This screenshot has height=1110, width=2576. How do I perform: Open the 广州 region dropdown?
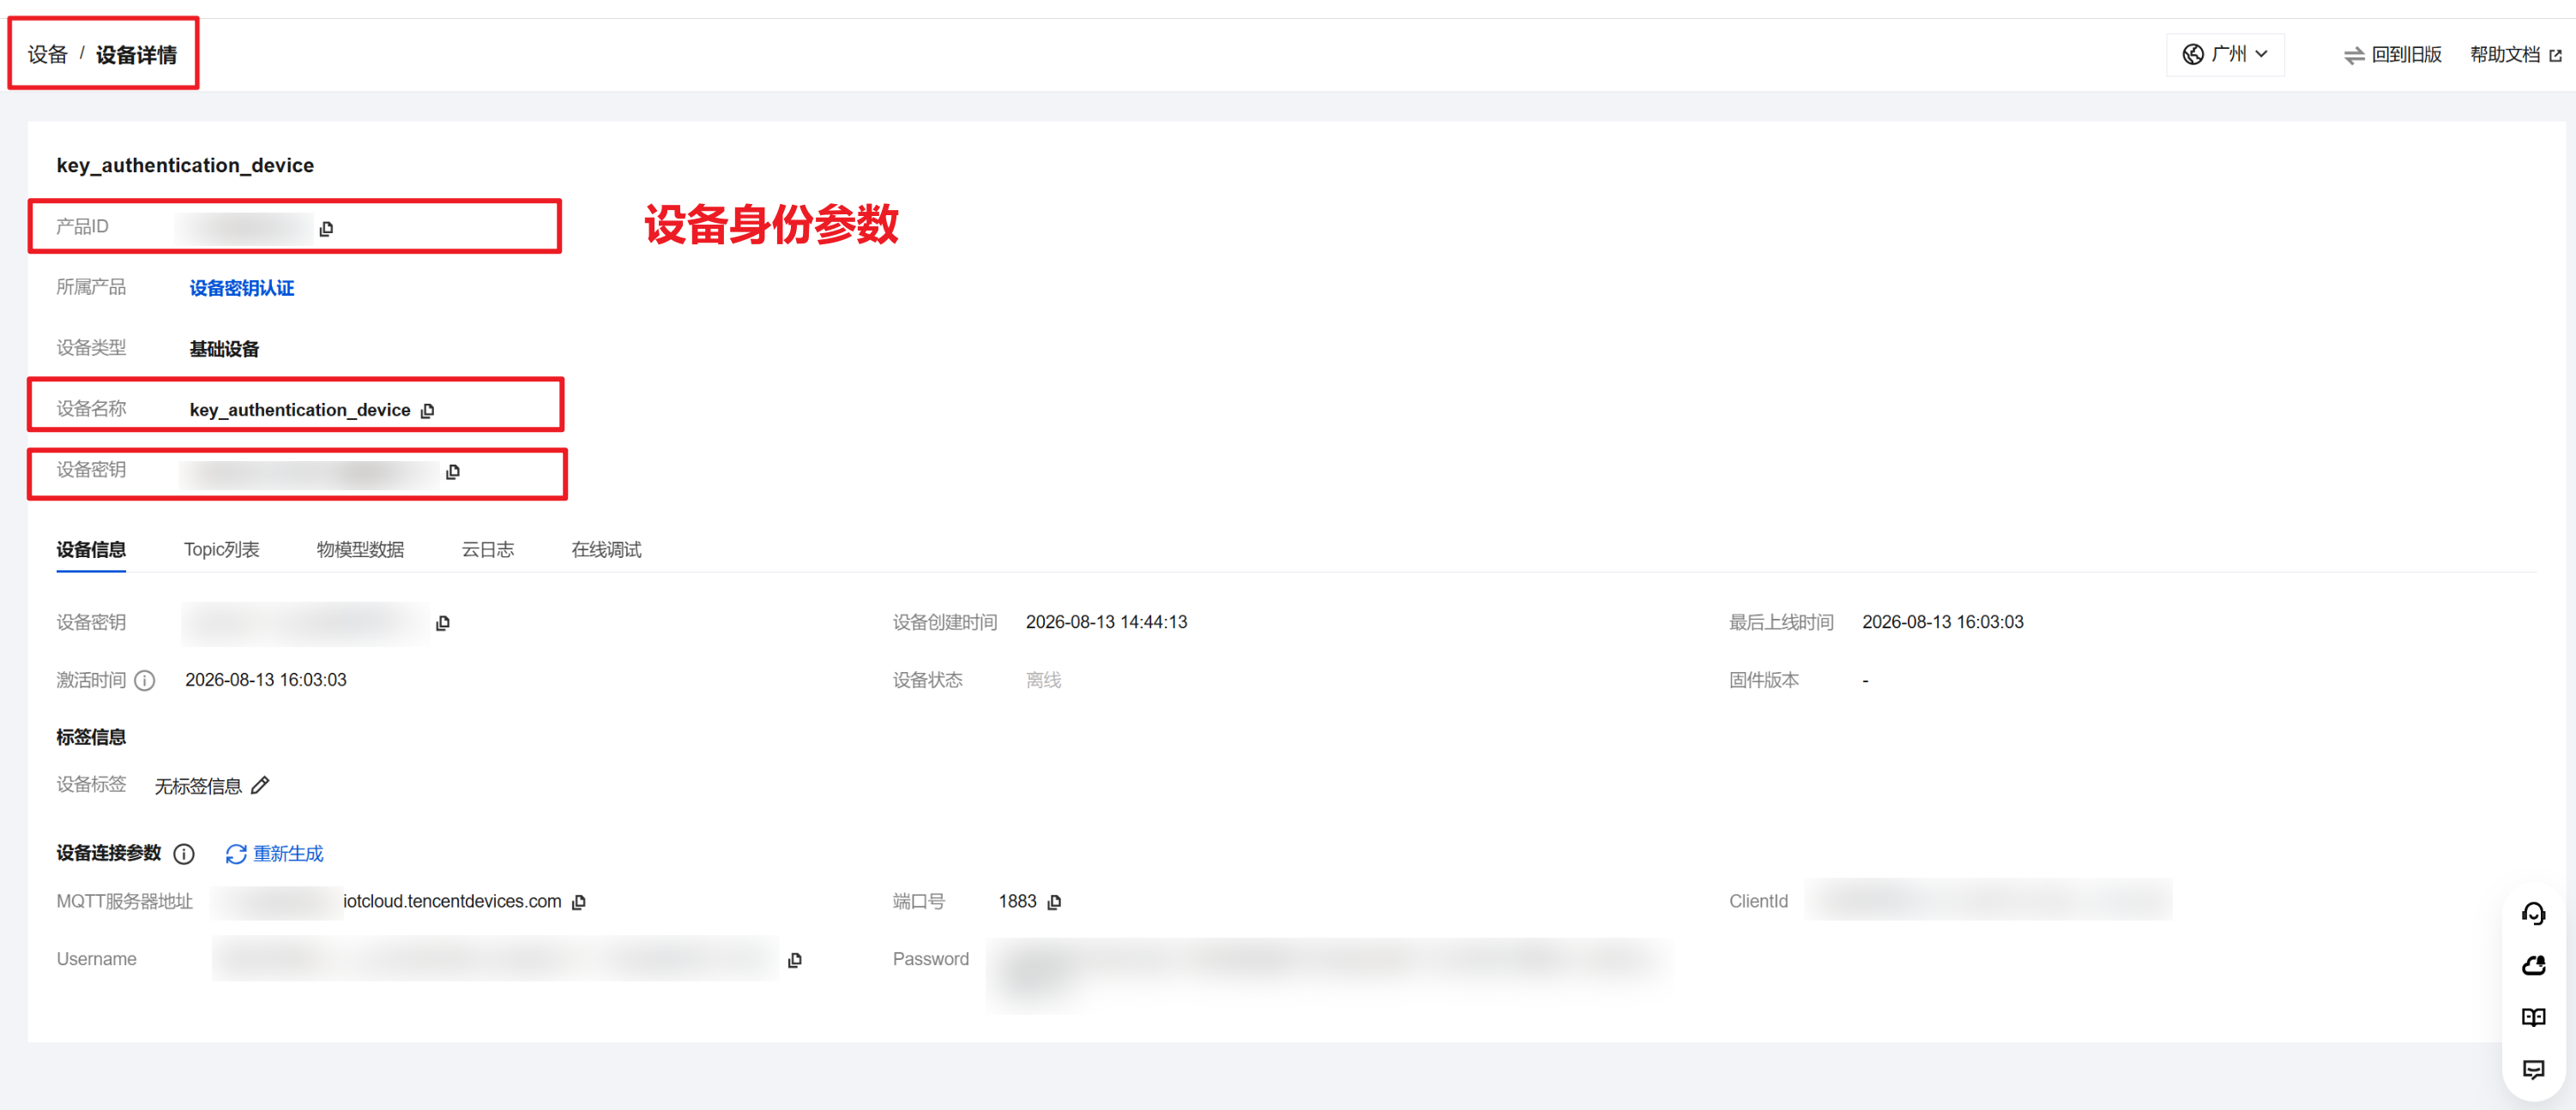2225,54
